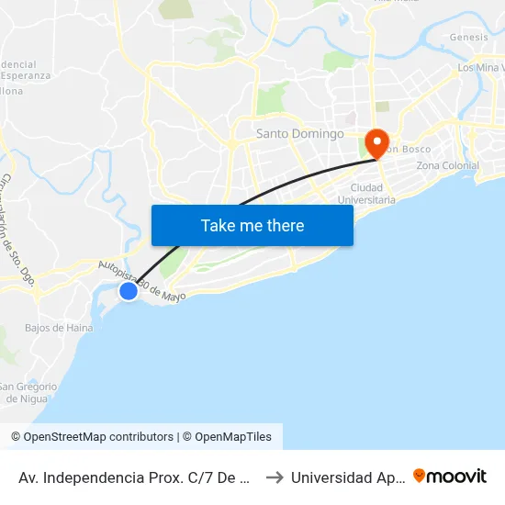Click the San Gregorio de Nigua label
The height and width of the screenshot is (505, 505).
[28, 393]
